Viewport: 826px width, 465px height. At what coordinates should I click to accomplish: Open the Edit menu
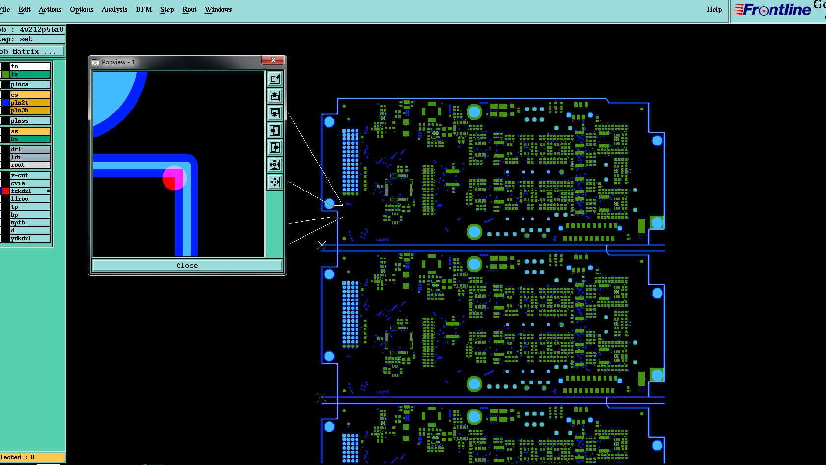click(24, 9)
